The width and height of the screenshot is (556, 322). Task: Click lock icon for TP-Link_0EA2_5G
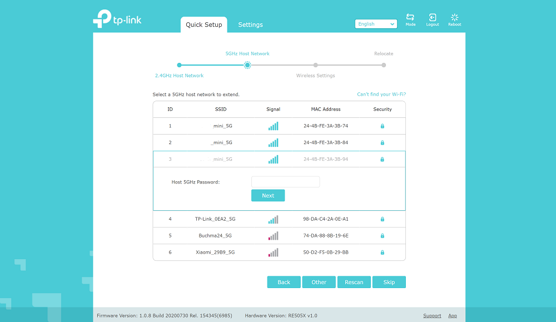[x=383, y=219]
